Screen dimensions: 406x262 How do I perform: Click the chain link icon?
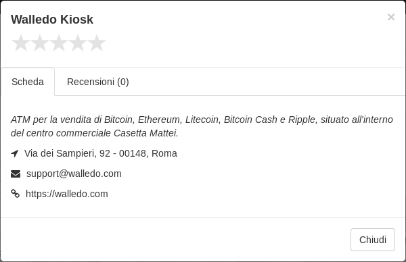(16, 194)
